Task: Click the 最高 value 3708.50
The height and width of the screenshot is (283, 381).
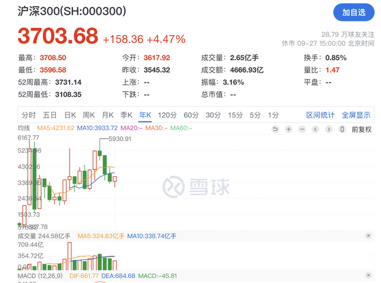Action: (x=53, y=58)
